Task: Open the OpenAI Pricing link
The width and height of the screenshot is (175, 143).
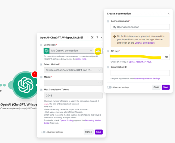Action: click(66, 120)
